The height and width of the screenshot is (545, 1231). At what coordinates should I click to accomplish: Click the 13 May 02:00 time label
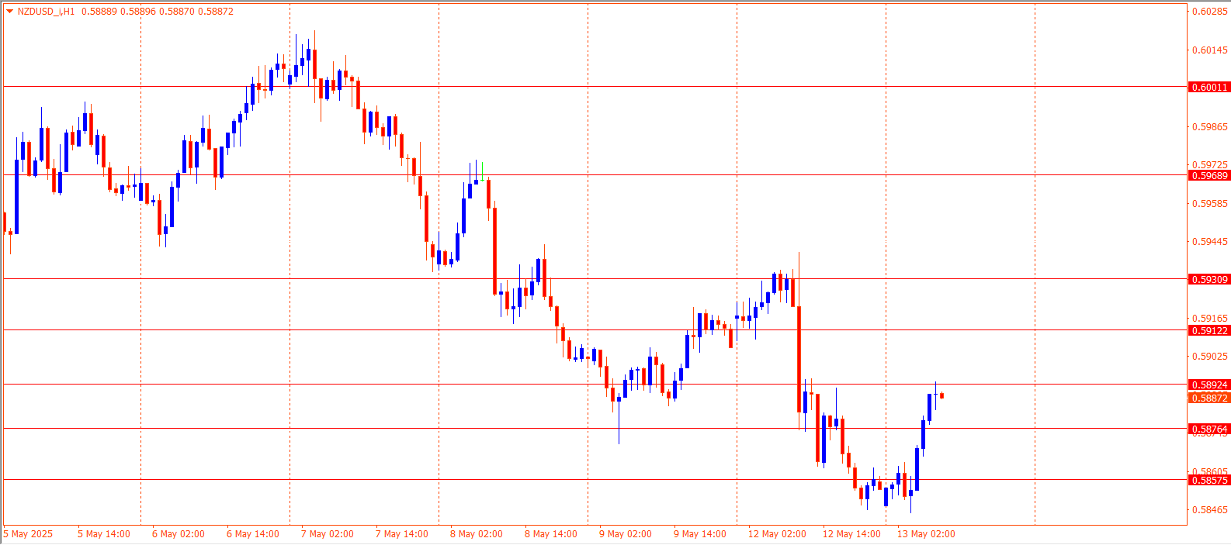click(x=926, y=534)
